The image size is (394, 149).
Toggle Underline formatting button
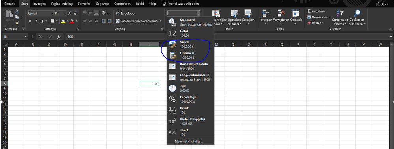pyautogui.click(x=42, y=21)
